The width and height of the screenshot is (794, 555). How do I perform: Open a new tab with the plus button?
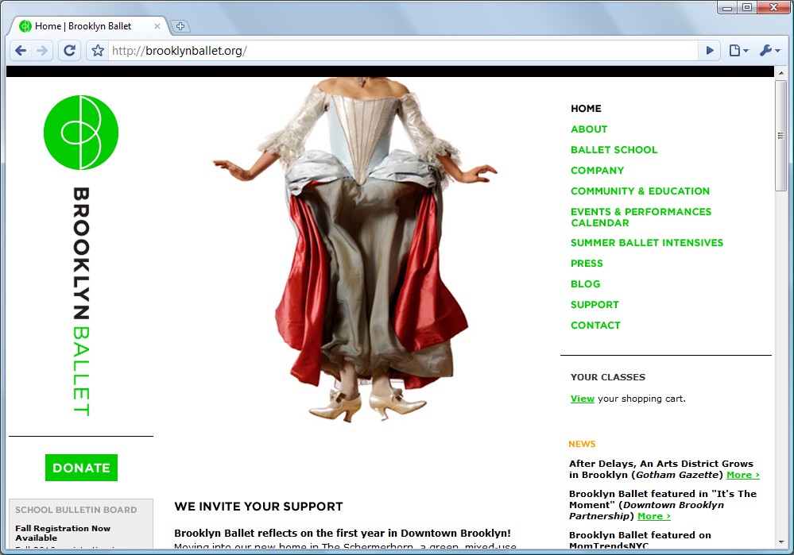180,26
